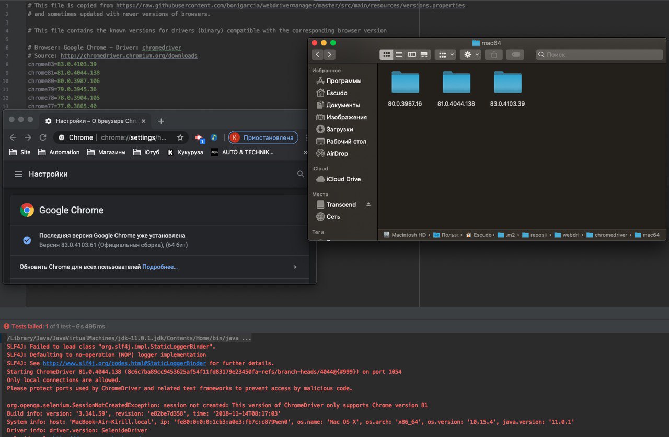Open a new Chrome tab
The width and height of the screenshot is (669, 437).
click(161, 121)
